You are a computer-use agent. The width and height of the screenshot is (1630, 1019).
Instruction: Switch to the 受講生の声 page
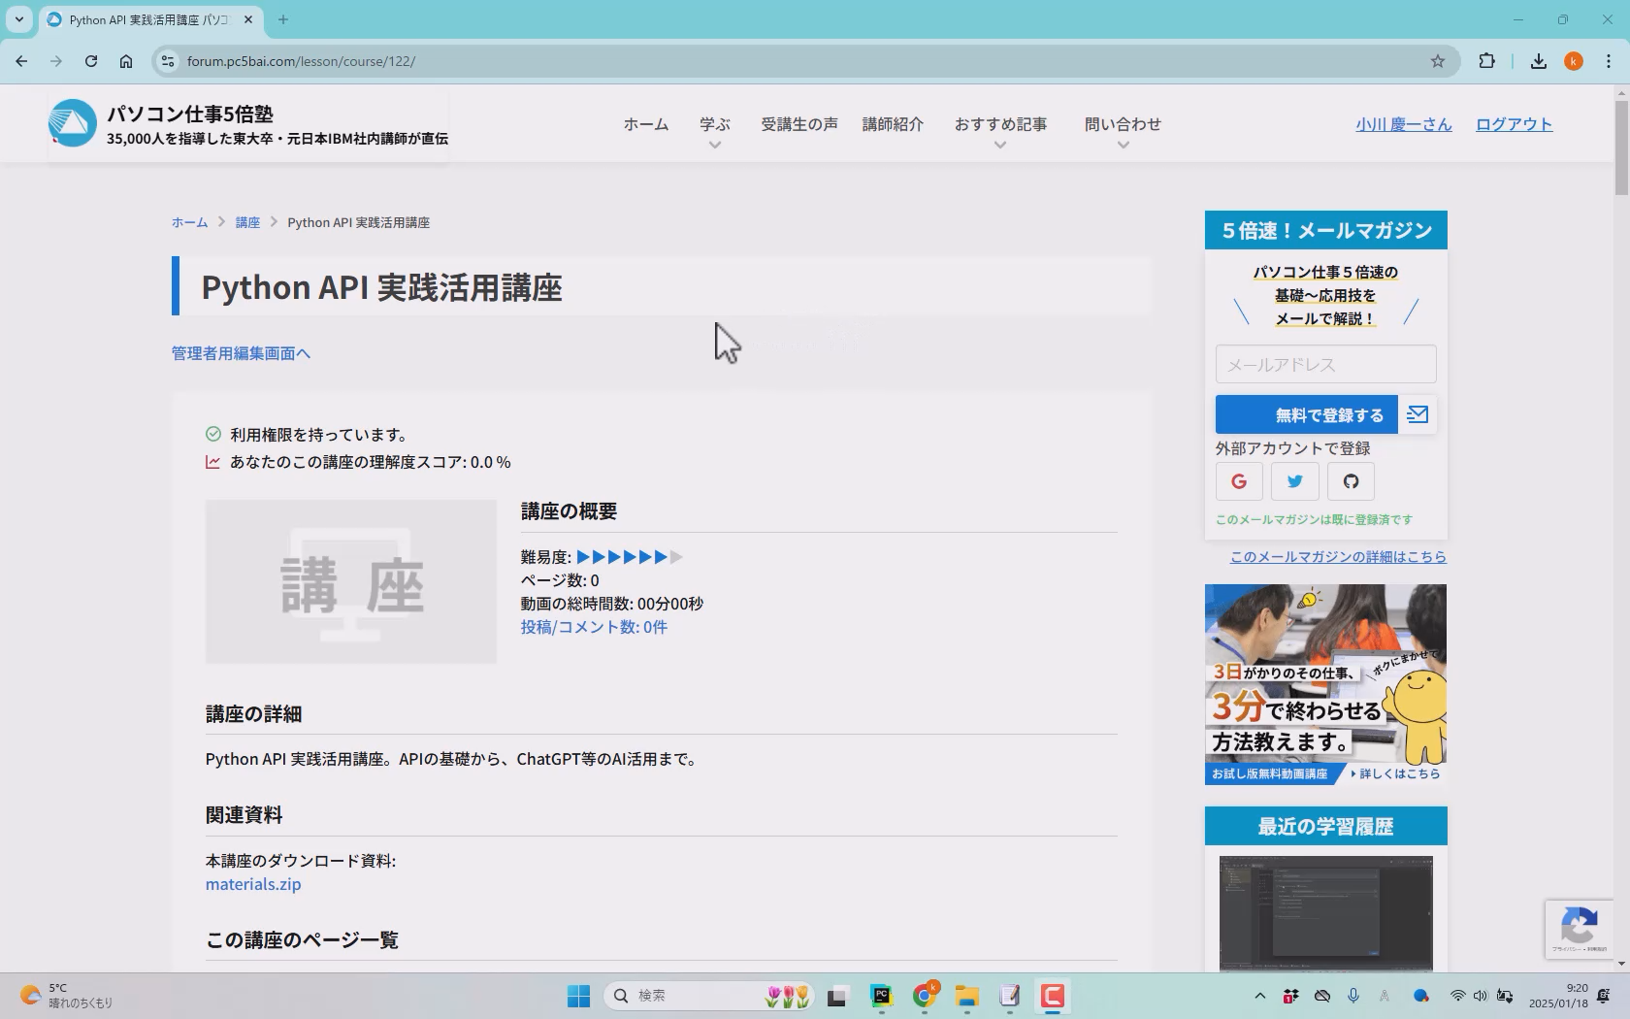tap(798, 124)
